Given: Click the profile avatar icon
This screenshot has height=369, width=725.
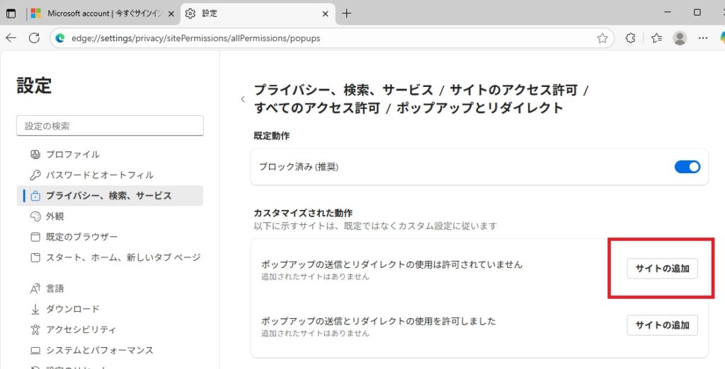Looking at the screenshot, I should [x=680, y=38].
